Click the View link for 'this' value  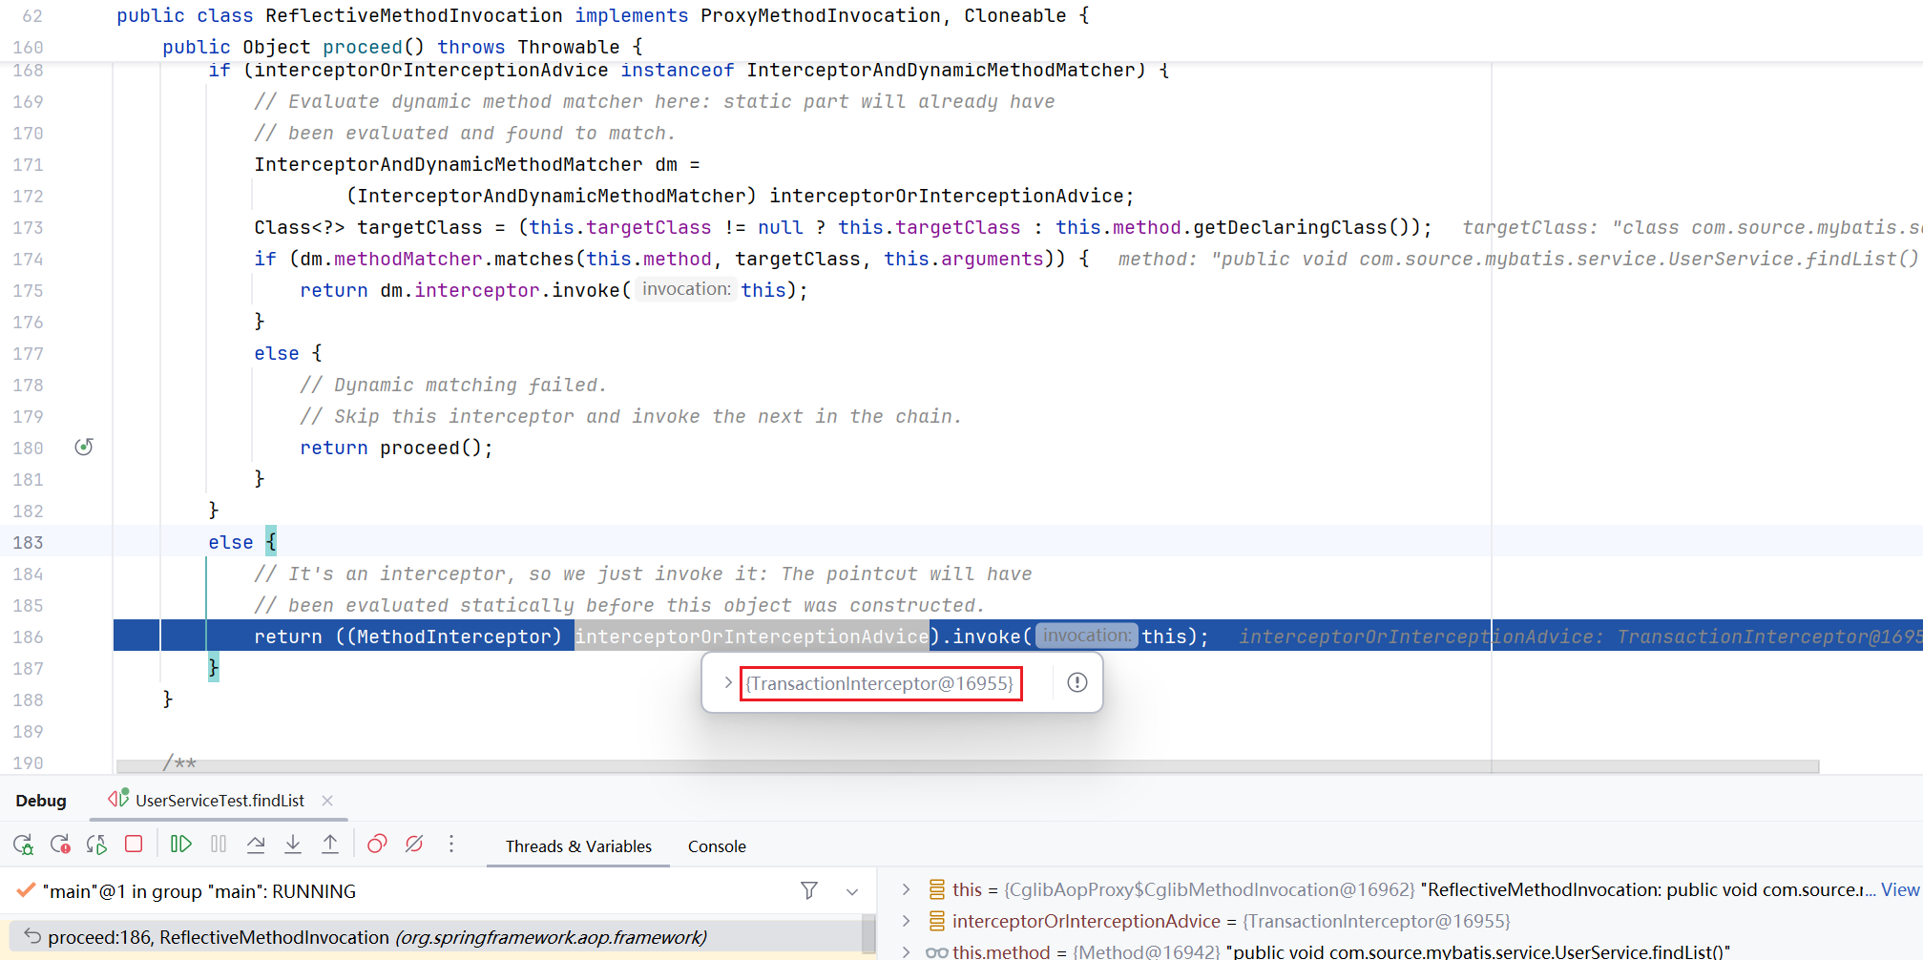click(x=1900, y=889)
